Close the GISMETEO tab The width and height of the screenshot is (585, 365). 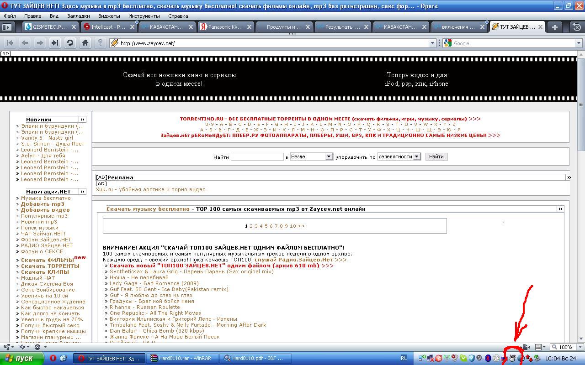[x=74, y=27]
